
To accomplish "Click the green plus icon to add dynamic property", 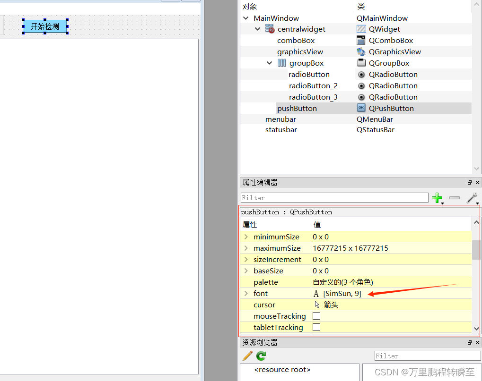I will pos(438,198).
